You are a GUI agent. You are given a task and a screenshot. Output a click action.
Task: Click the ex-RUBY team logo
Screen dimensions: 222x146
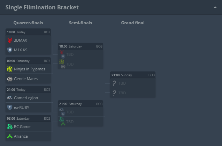point(10,108)
